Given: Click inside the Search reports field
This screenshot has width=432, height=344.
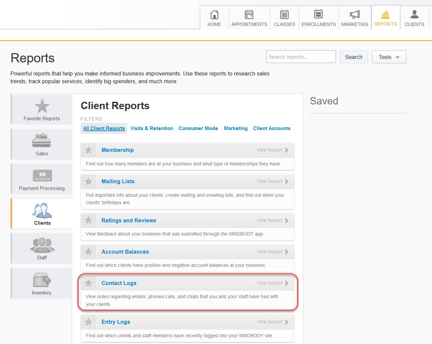Looking at the screenshot, I should [x=301, y=57].
